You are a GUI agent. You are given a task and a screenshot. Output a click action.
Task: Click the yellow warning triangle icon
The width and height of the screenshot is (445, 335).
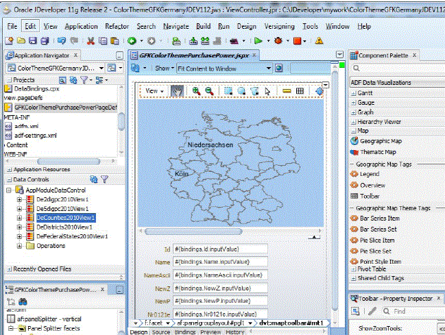tap(319, 41)
